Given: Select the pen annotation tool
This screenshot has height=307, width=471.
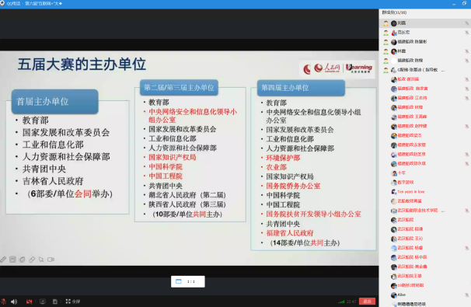Looking at the screenshot, I should click(x=3, y=260).
